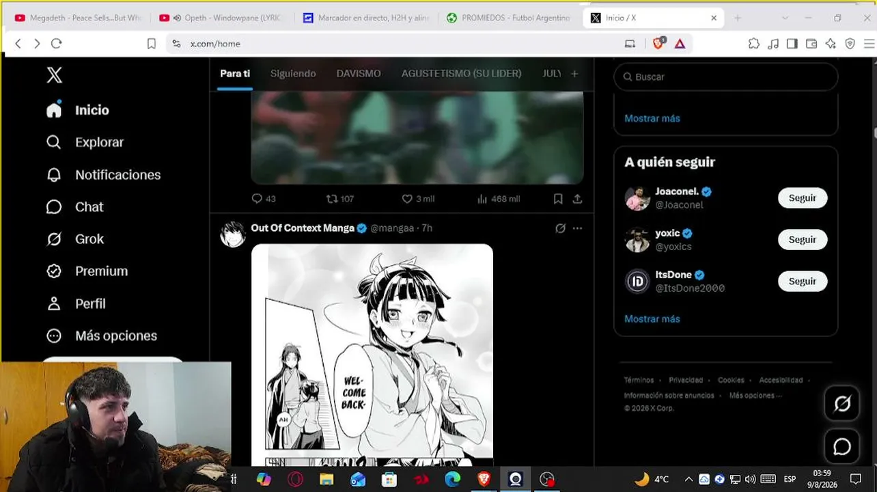Click the Buscar search field
The image size is (877, 492).
(725, 77)
